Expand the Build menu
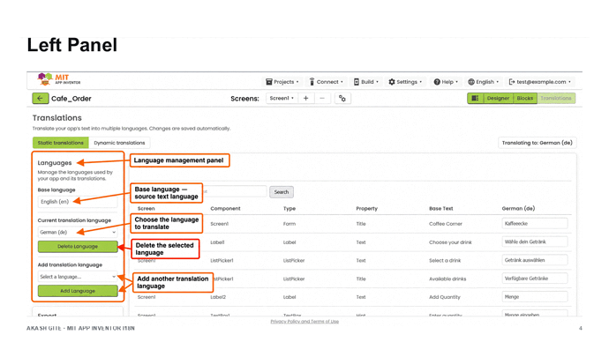Screen dimensions: 609x342 pyautogui.click(x=366, y=82)
